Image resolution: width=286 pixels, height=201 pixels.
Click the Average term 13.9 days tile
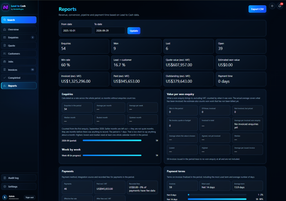coord(247,186)
